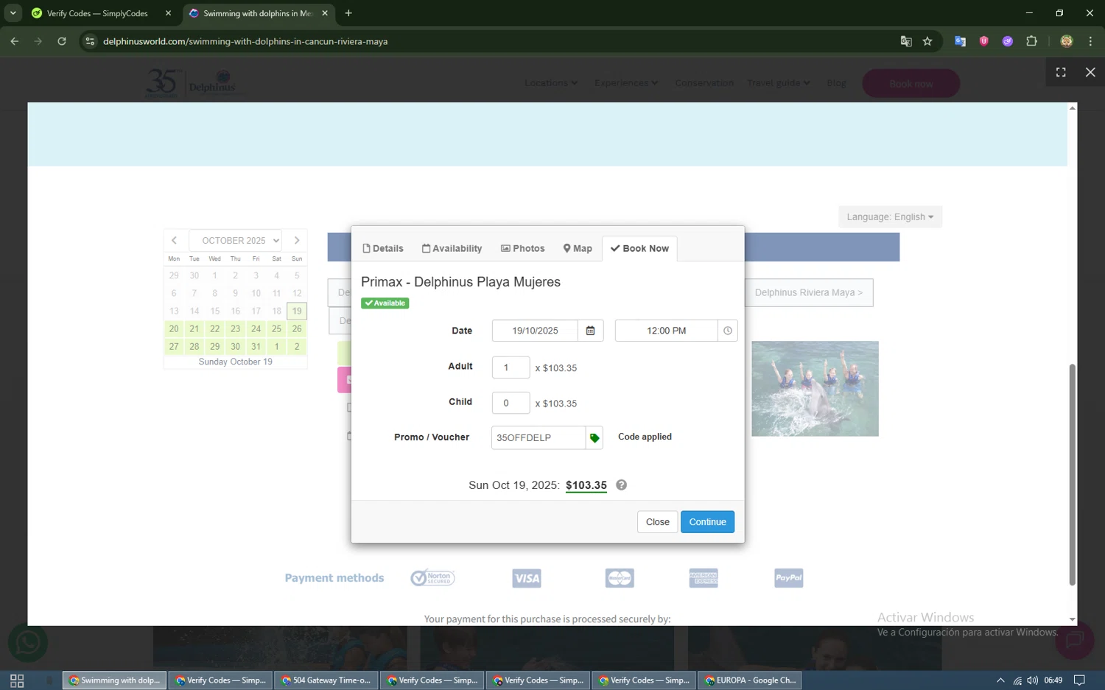Bookmark this page with star icon
Image resolution: width=1105 pixels, height=690 pixels.
pos(927,41)
